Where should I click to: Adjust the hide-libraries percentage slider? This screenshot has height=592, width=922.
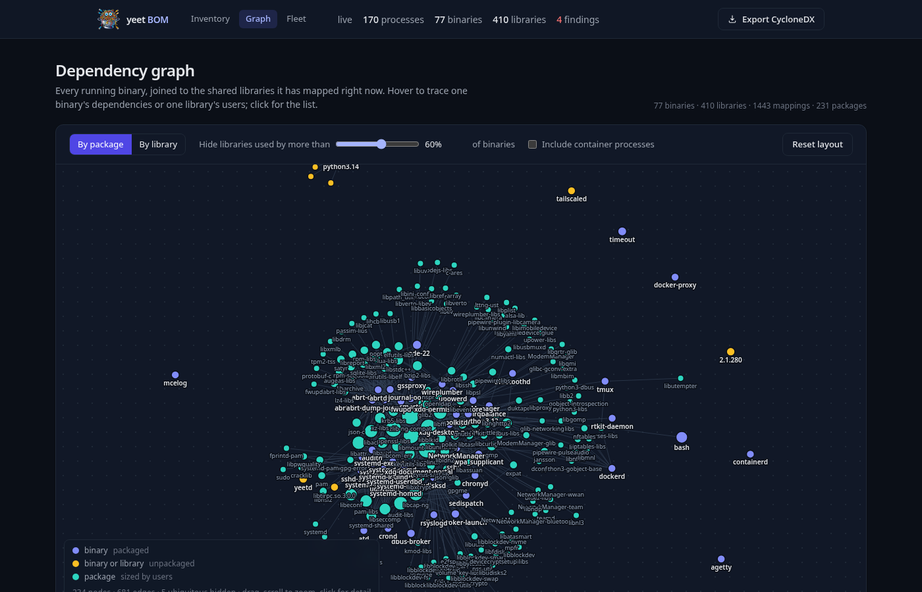377,144
